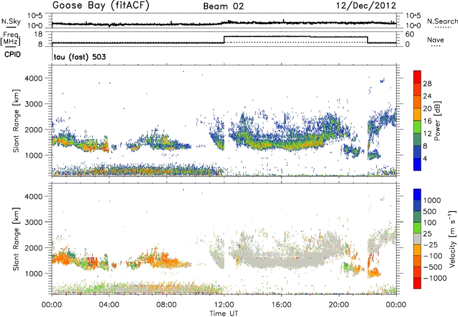This screenshot has width=458, height=317.
Task: Click the '4' tick on the power scale
Action: (x=425, y=158)
